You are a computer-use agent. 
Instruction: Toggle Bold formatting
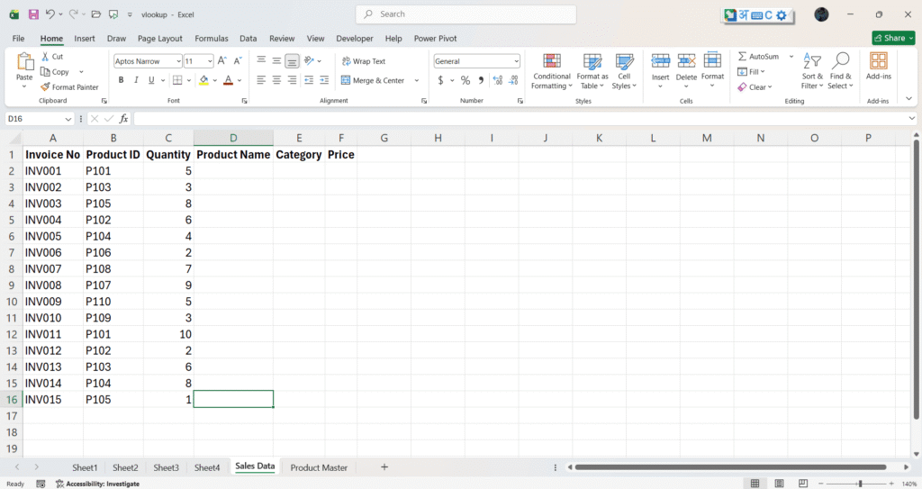[x=122, y=80]
